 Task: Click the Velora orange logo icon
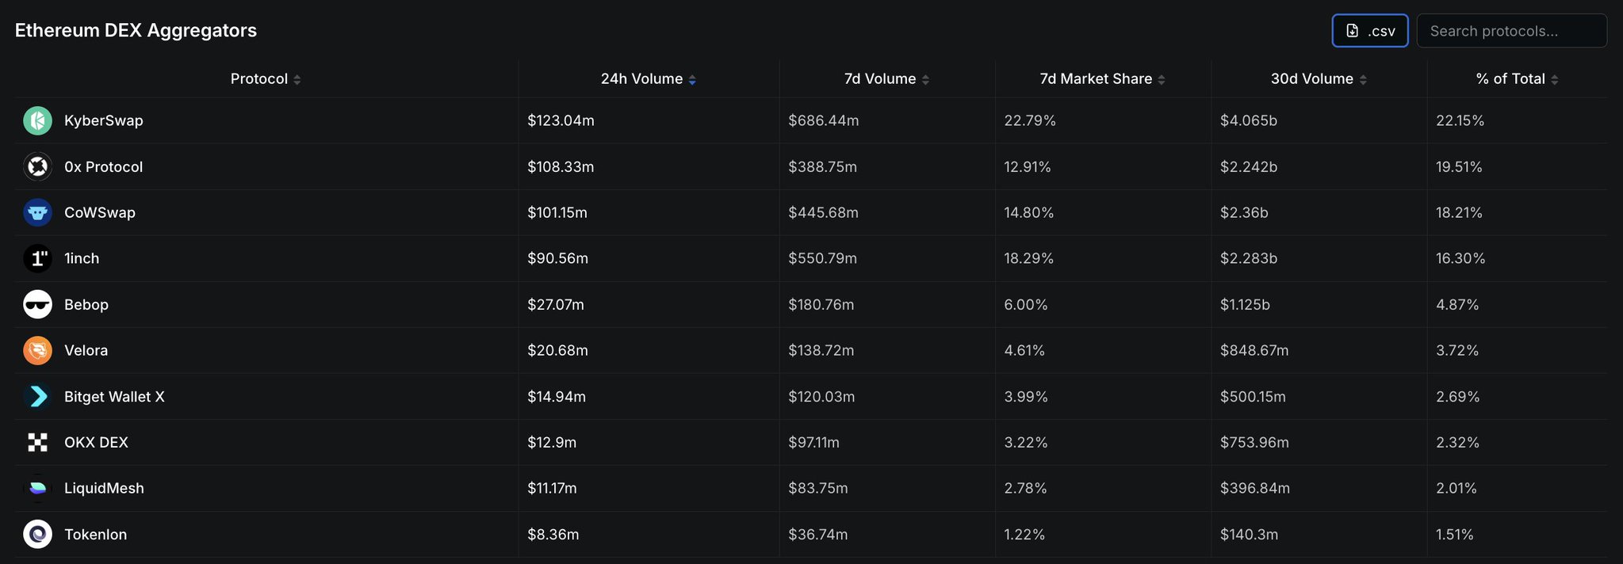coord(37,350)
